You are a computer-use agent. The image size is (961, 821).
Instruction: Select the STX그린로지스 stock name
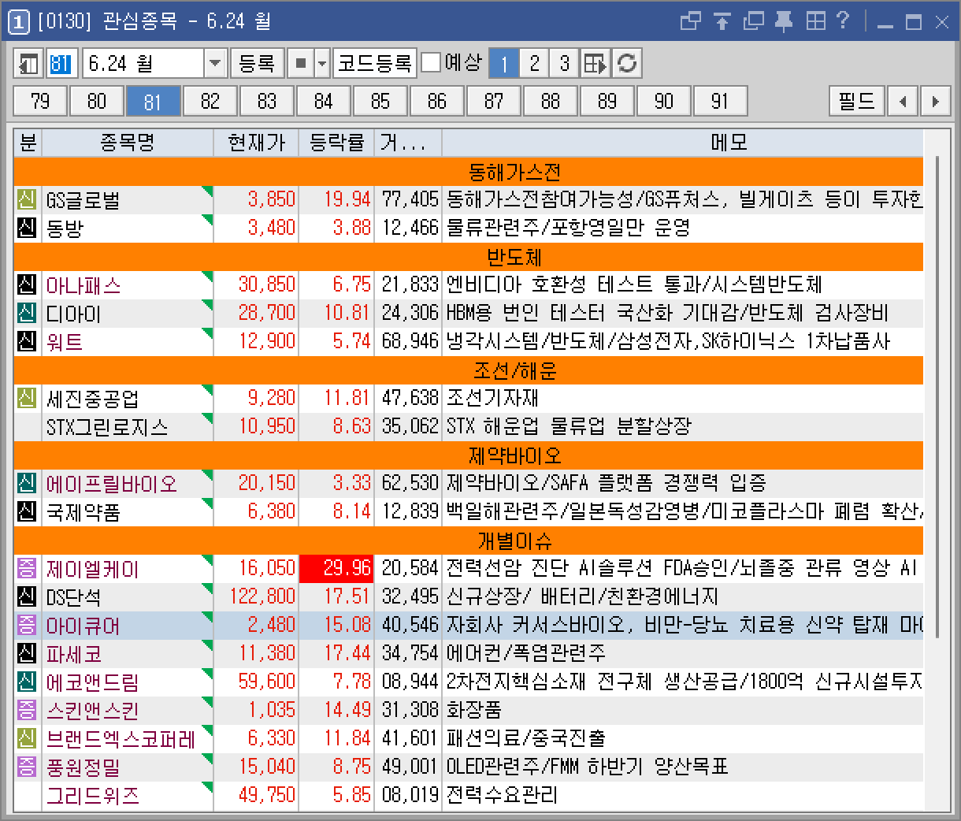tap(107, 426)
